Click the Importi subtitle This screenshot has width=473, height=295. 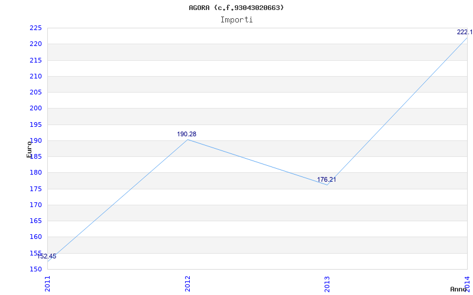coord(237,20)
